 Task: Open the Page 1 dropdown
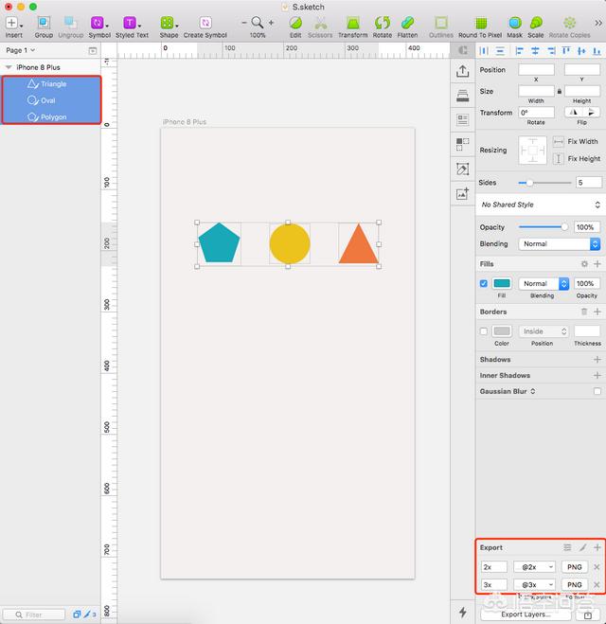point(20,50)
